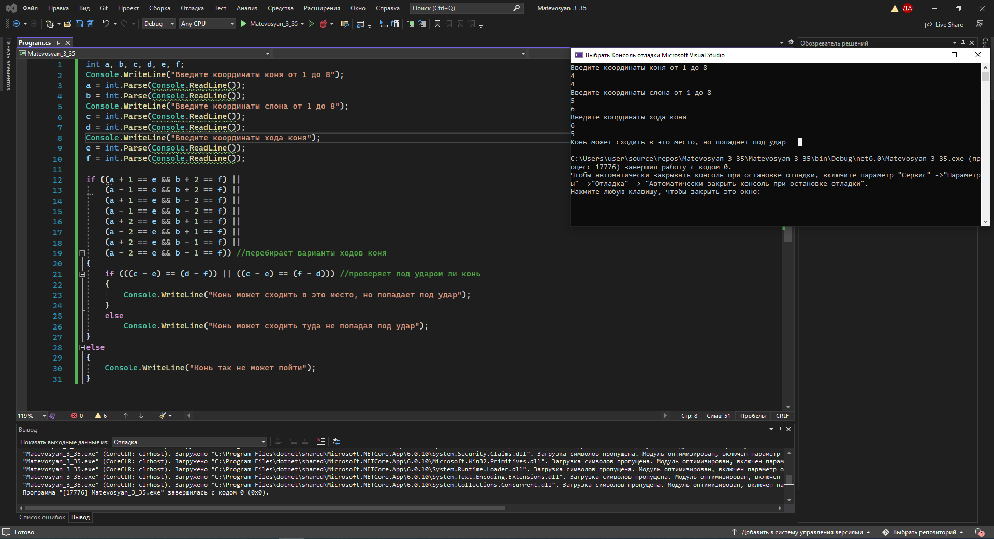This screenshot has height=539, width=994.
Task: Toggle a bookmark on current line
Action: (436, 24)
